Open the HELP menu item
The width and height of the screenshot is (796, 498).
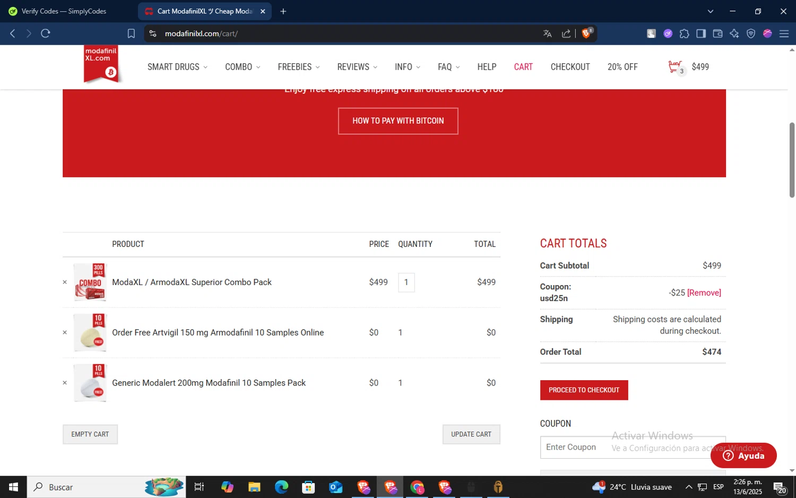[x=487, y=67]
